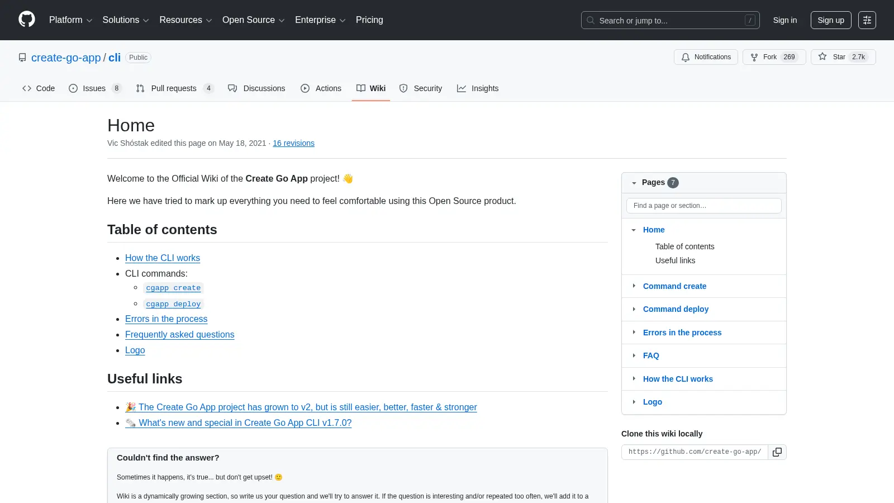894x503 pixels.
Task: Open Logo sidebar page
Action: [653, 402]
